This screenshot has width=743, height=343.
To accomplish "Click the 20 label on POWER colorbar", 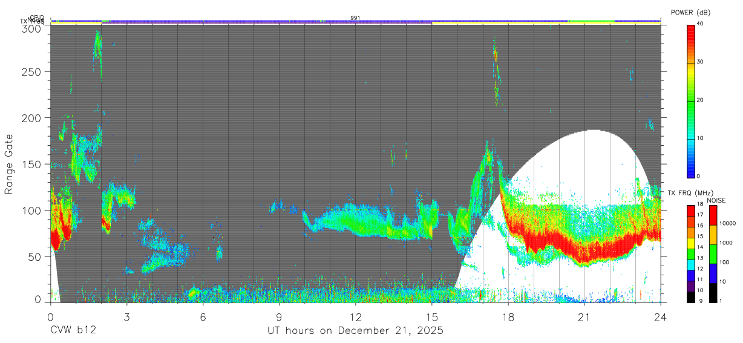I will (x=701, y=100).
